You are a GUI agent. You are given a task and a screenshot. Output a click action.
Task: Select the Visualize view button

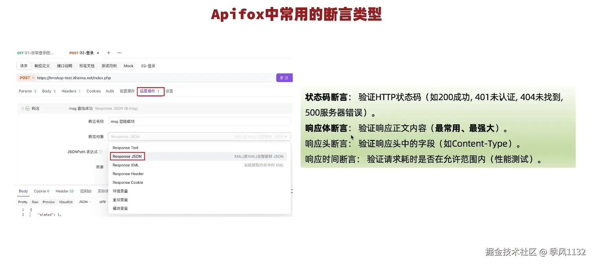pos(66,202)
